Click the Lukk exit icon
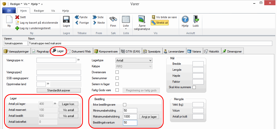The image size is (277, 129). [196, 20]
